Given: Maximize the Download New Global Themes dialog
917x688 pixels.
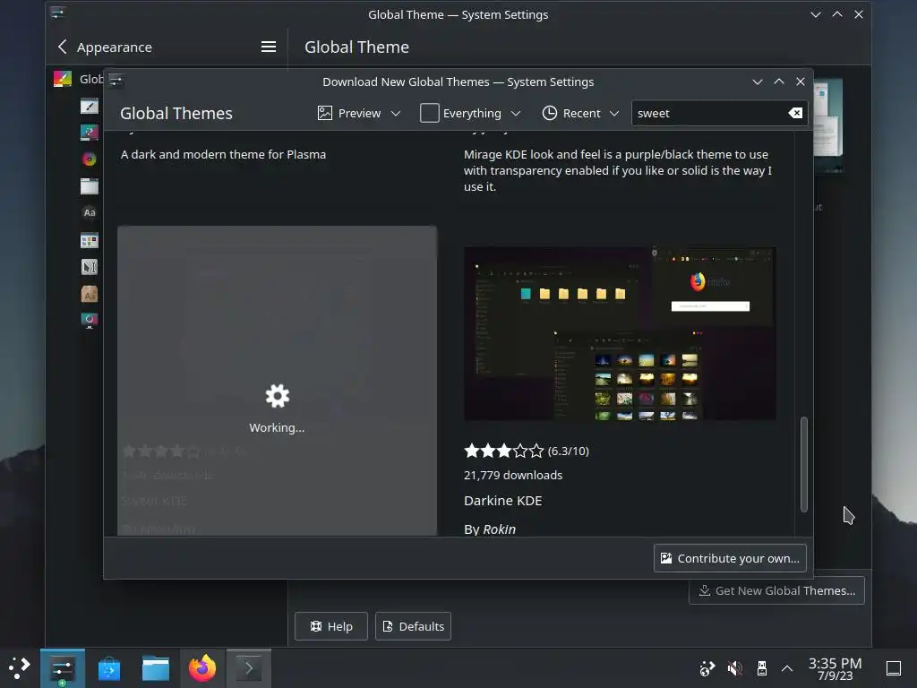Looking at the screenshot, I should pyautogui.click(x=779, y=82).
